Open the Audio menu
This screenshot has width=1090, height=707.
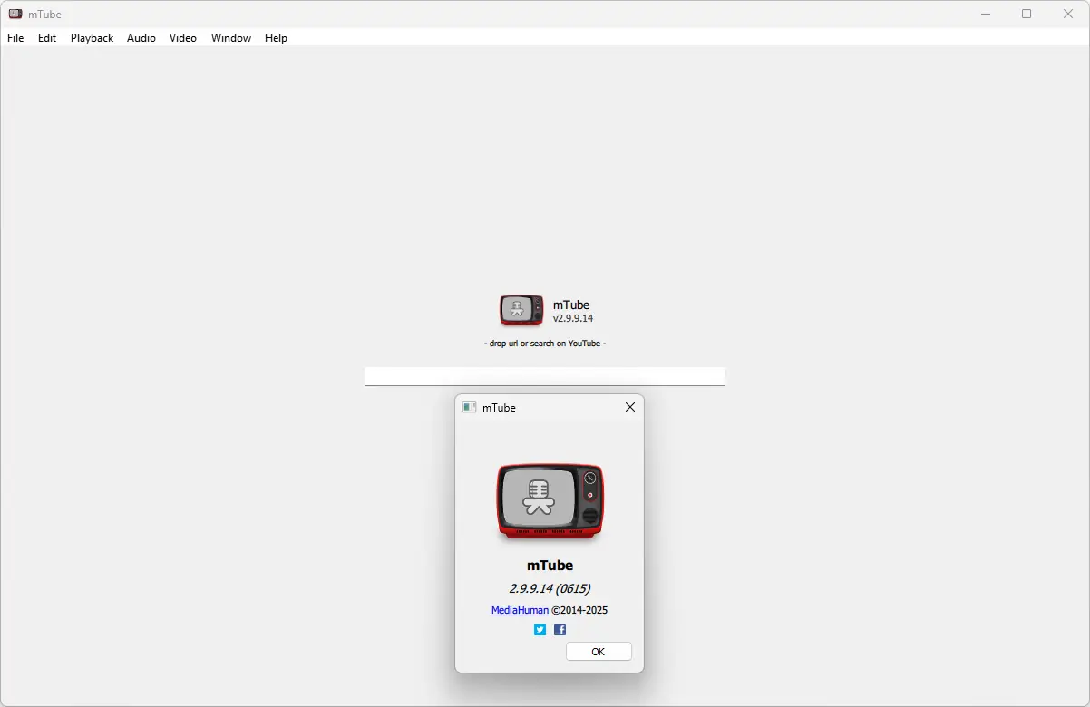pyautogui.click(x=141, y=38)
